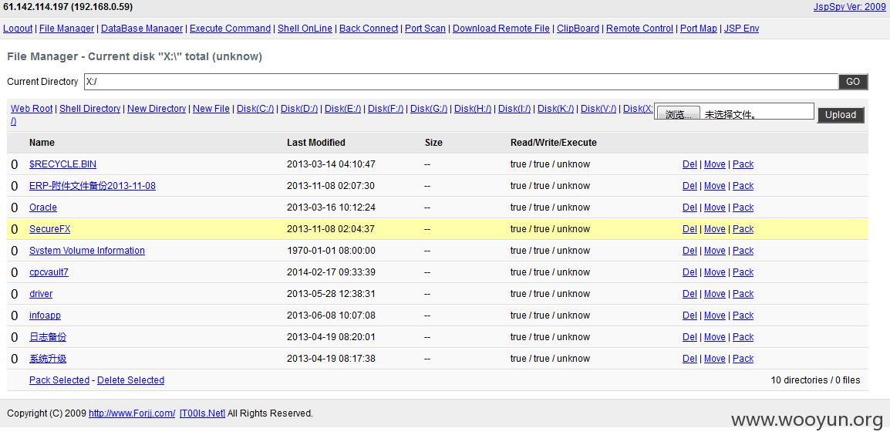Tick the checkbox beside the infoapp folder
Viewport: 890px width, 442px height.
[15, 315]
